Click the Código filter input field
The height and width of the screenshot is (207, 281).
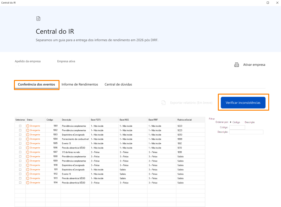237,127
